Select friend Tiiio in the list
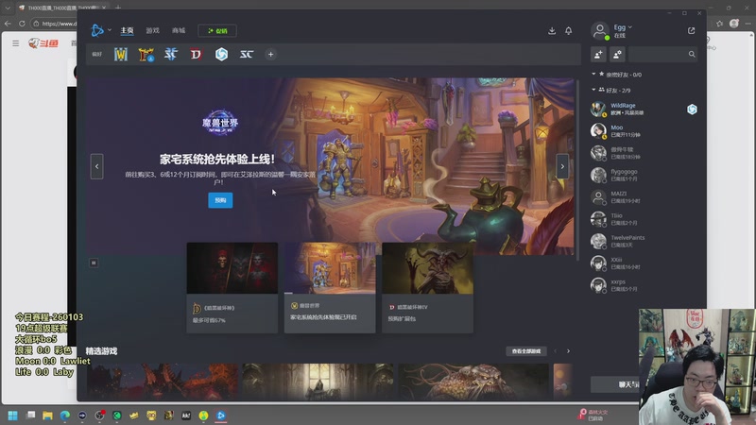 644,219
